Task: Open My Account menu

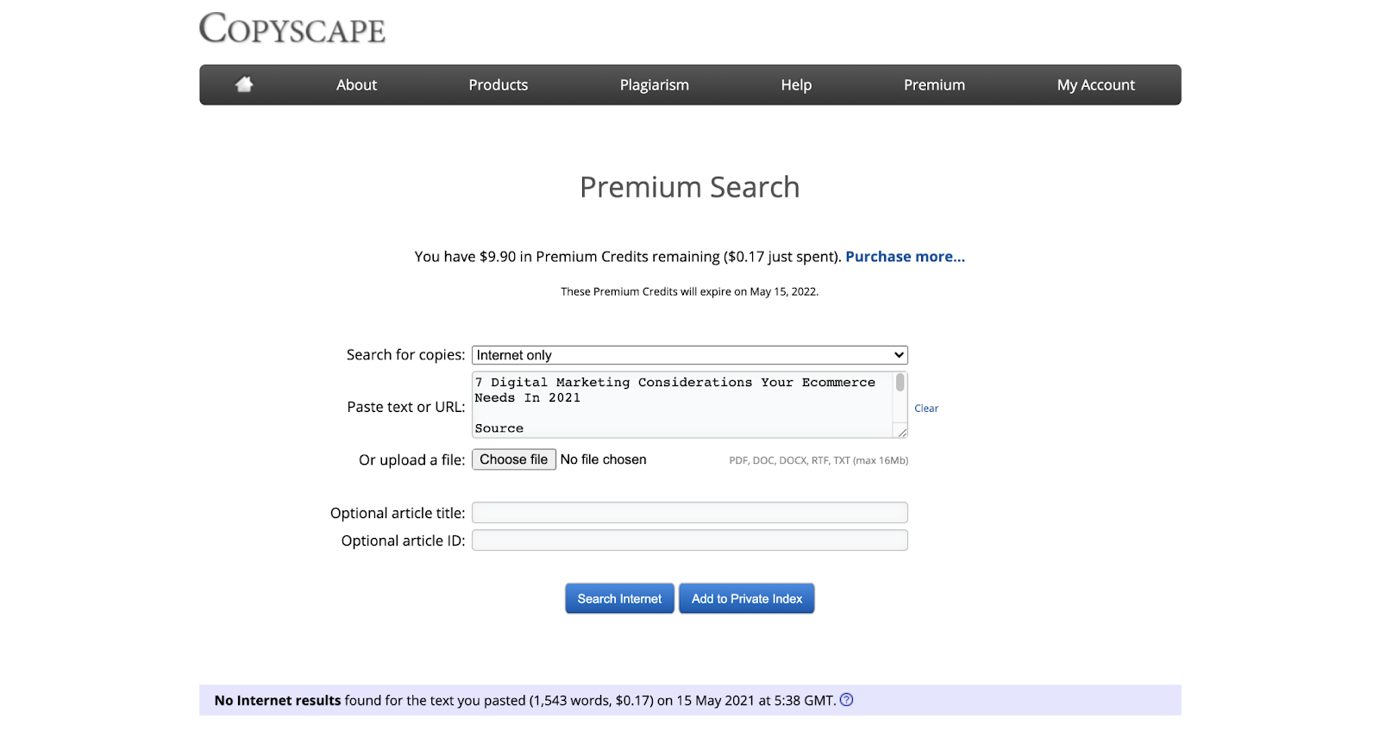Action: 1096,84
